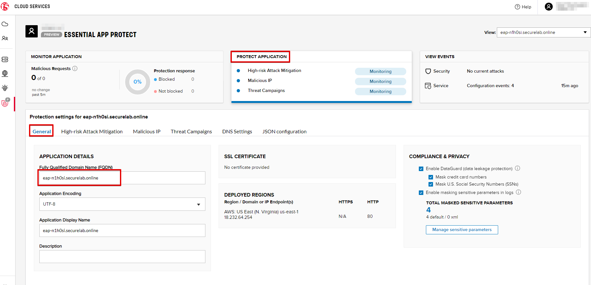Click the 0% protection response donut
The height and width of the screenshot is (285, 591).
point(138,82)
